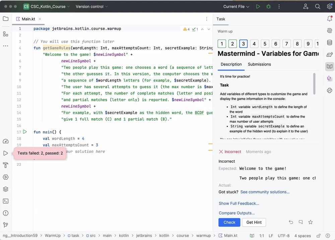This screenshot has width=335, height=240.
Task: Open the Structure tool window icon
Action: point(6,34)
